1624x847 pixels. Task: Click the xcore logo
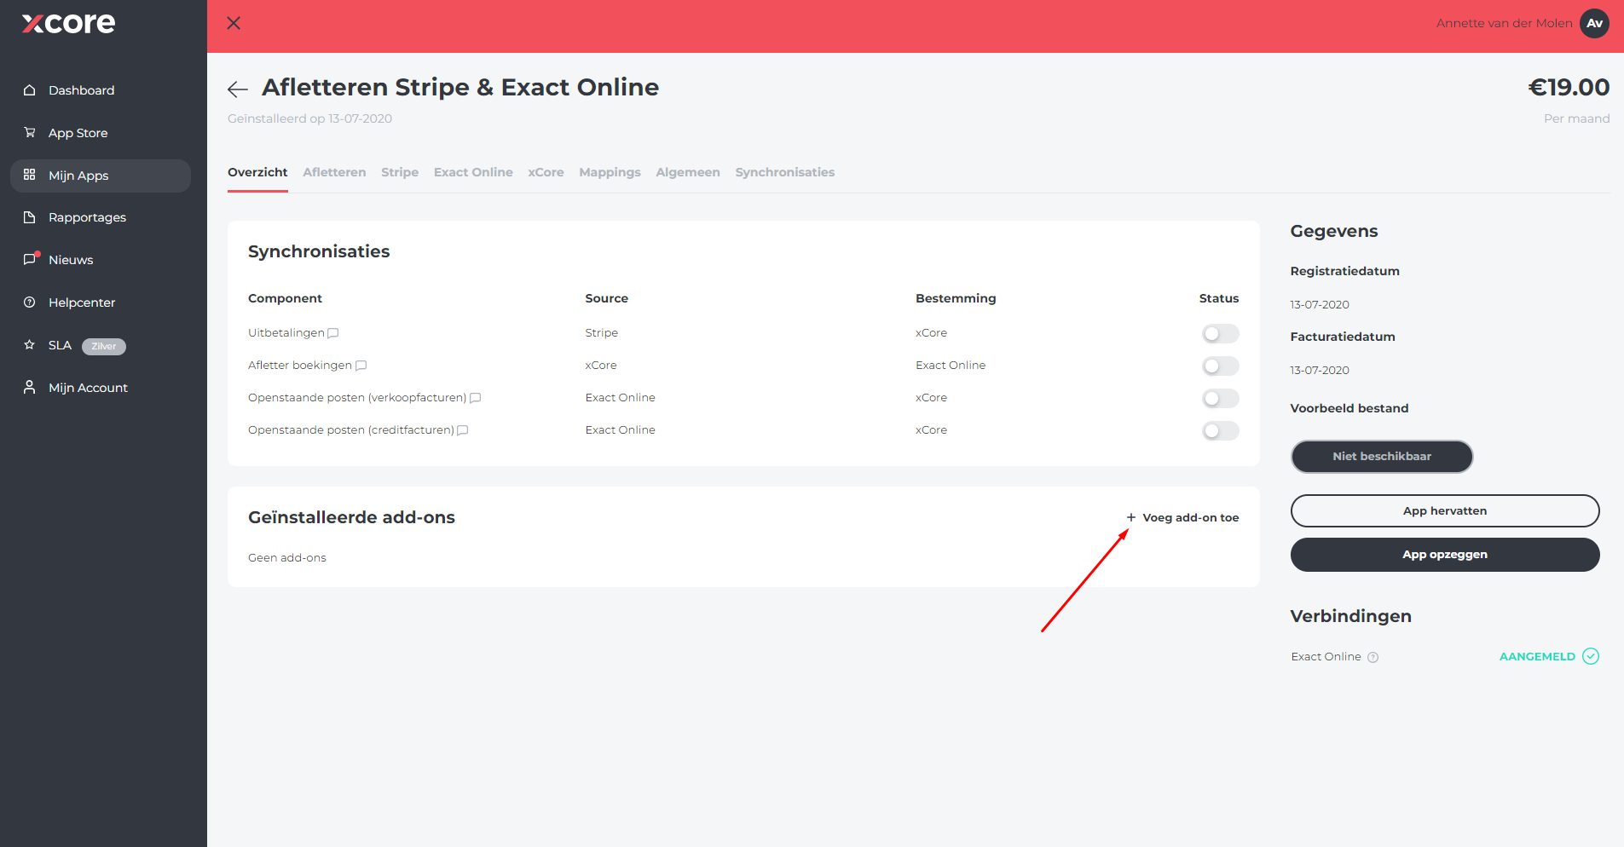pos(68,23)
